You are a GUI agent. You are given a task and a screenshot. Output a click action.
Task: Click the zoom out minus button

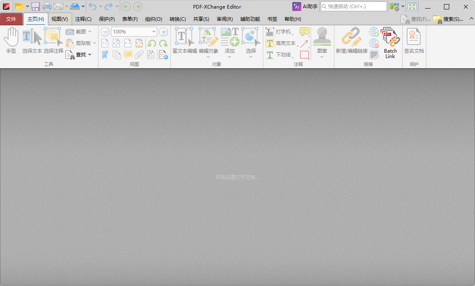(x=105, y=31)
